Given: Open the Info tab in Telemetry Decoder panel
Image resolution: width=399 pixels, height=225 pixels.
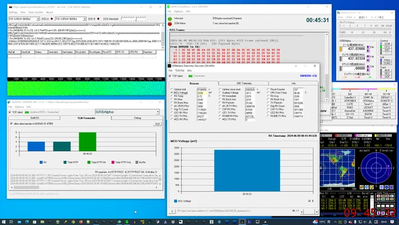Looking at the screenshot, I should pos(293,83).
